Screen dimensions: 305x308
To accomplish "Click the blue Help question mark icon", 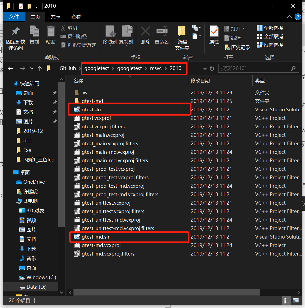I will click(298, 17).
